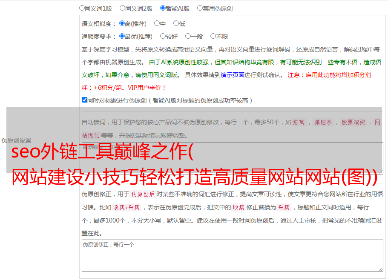Select the 同义词1版 radio option
Viewport: 388px width, 280px height.
[x=82, y=8]
